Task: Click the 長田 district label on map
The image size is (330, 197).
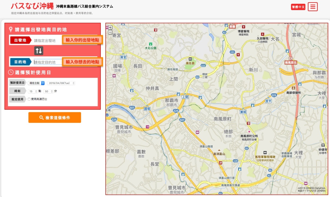Action: pyautogui.click(x=138, y=66)
